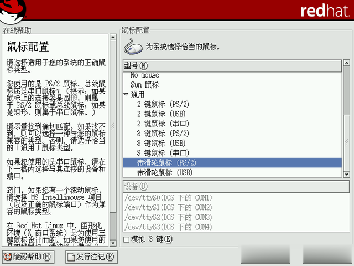This screenshot has height=266, width=354.
Task: Click help panel scroll down arrow
Action: [113, 243]
